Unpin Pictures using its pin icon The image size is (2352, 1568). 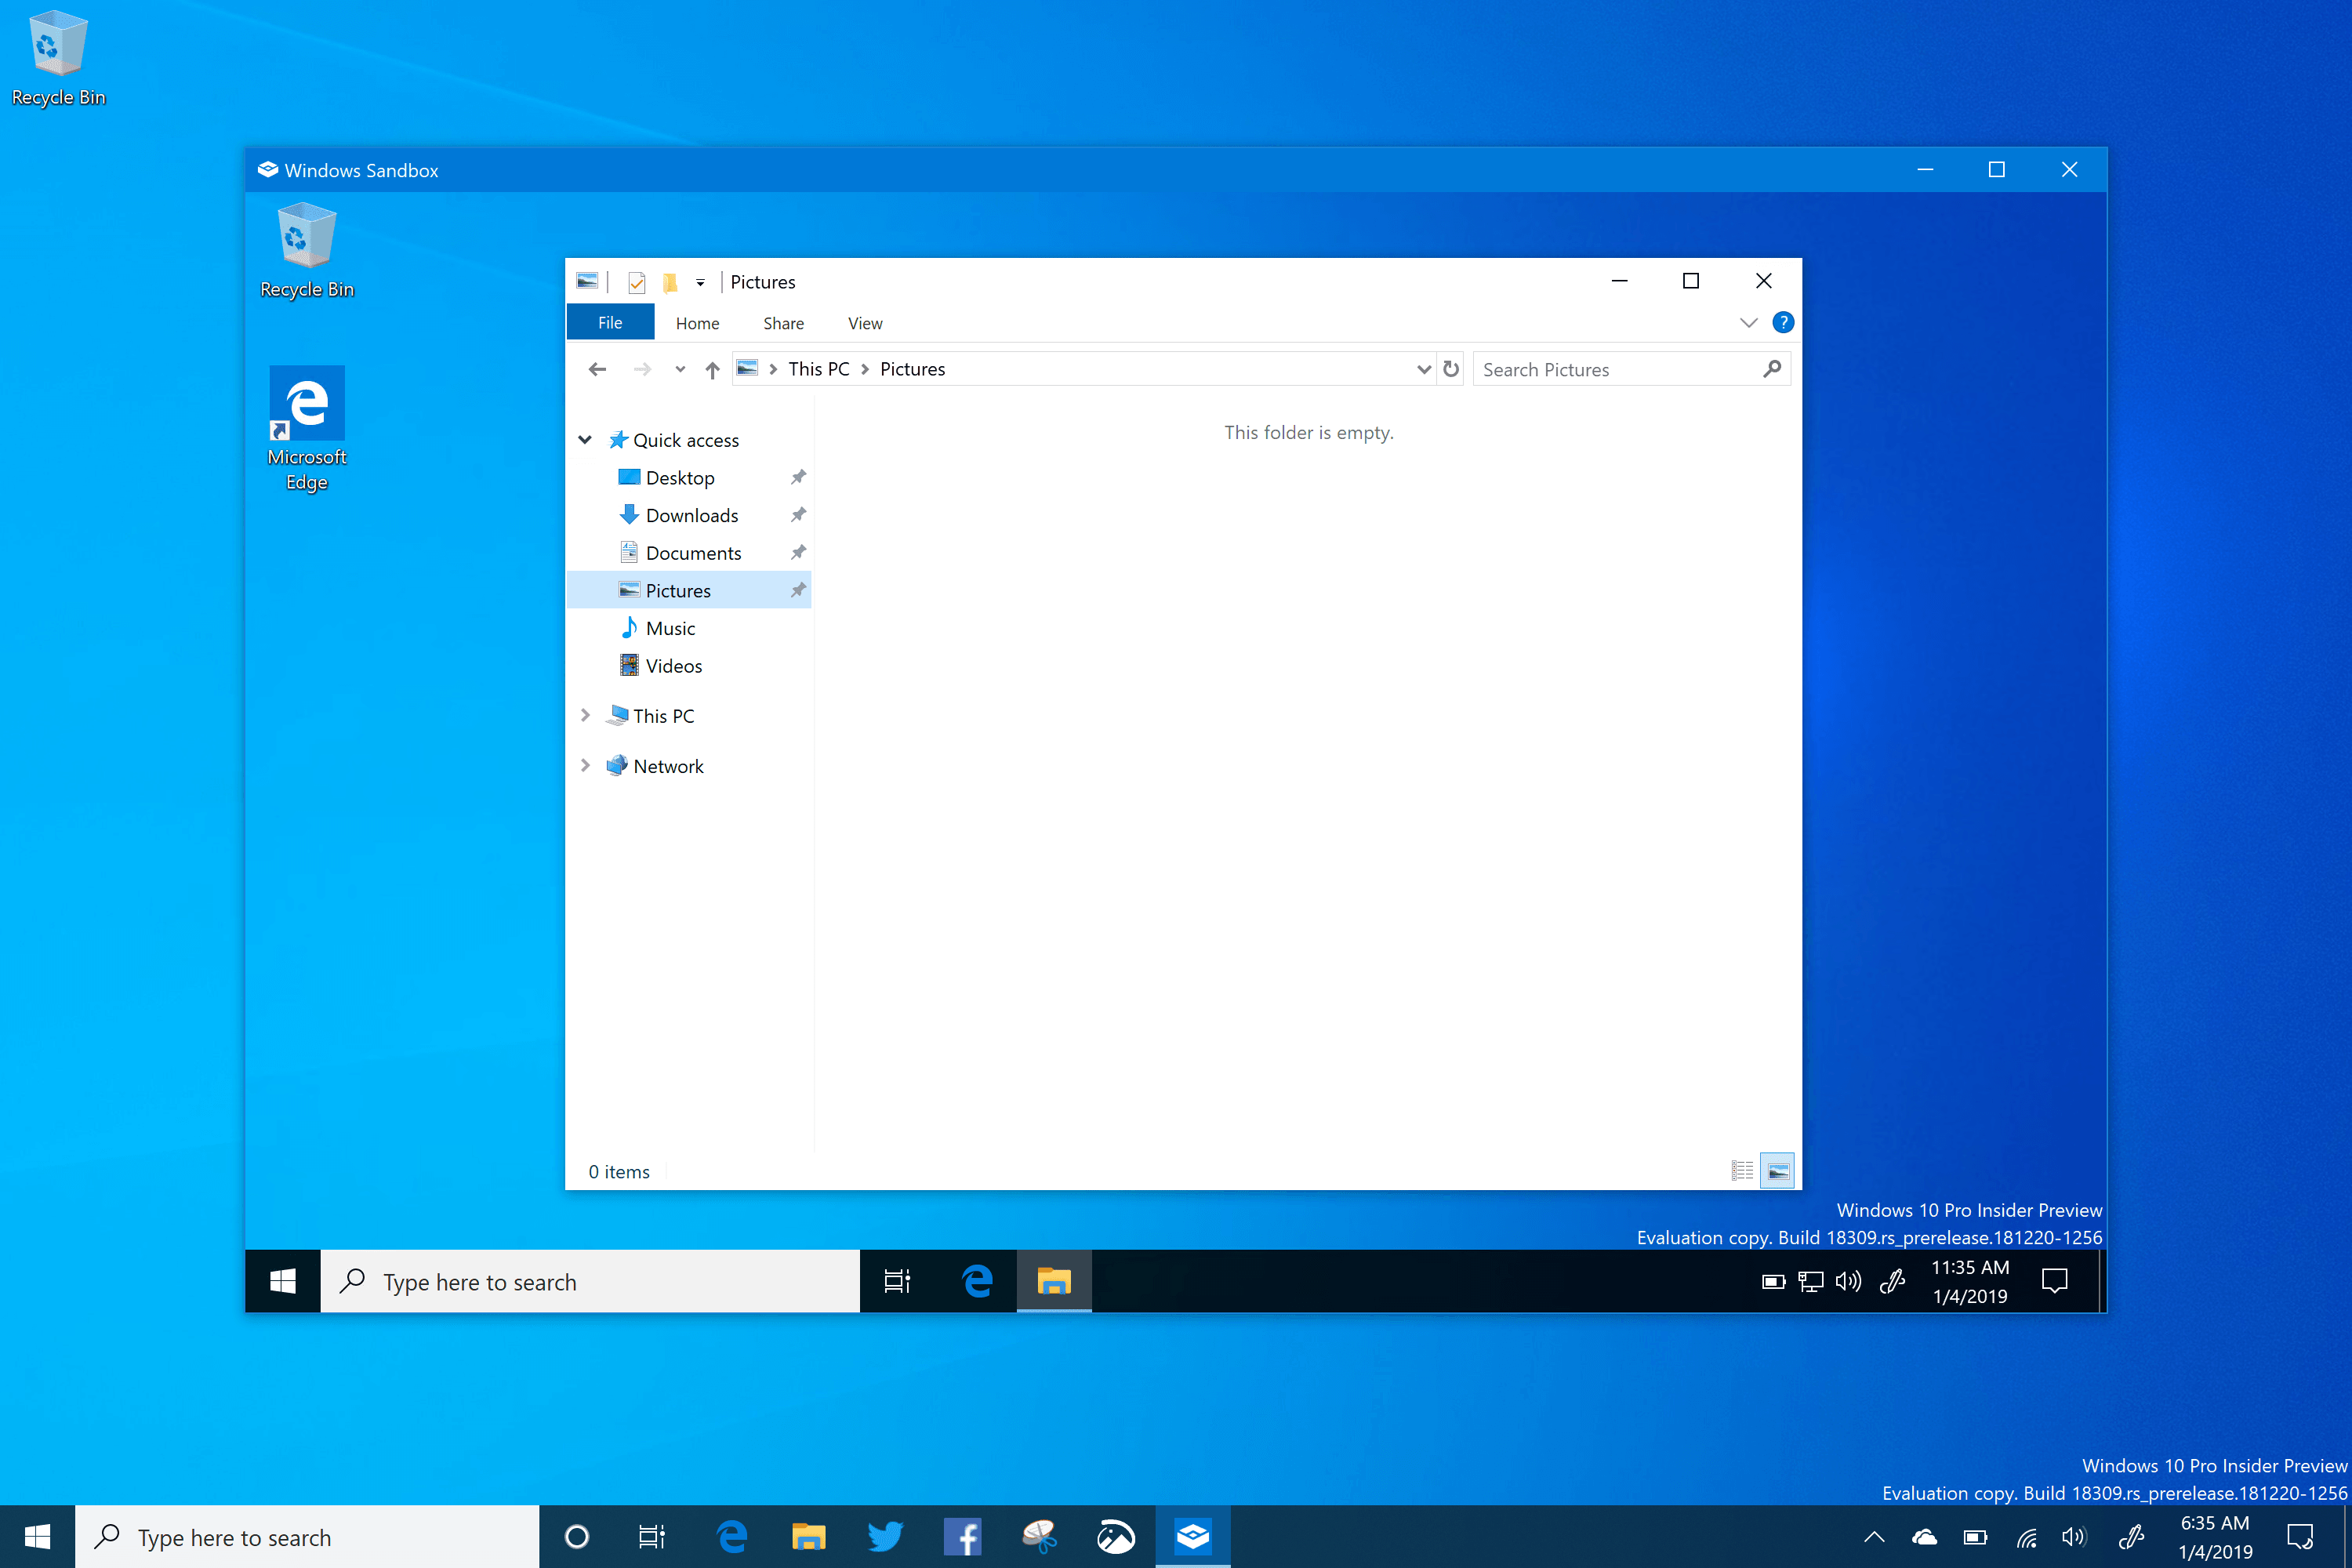[798, 590]
